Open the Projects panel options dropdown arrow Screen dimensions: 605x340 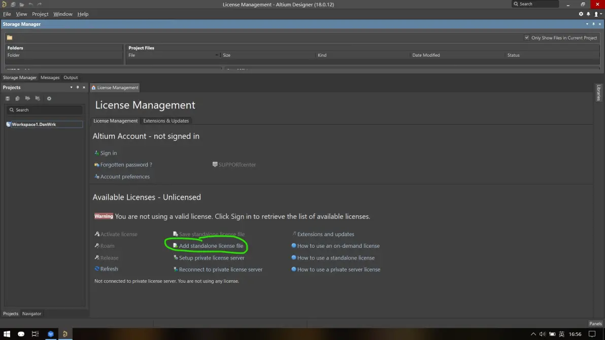72,87
